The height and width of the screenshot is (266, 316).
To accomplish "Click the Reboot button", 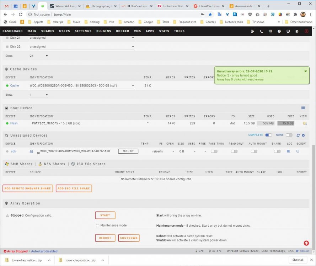I will (105, 238).
